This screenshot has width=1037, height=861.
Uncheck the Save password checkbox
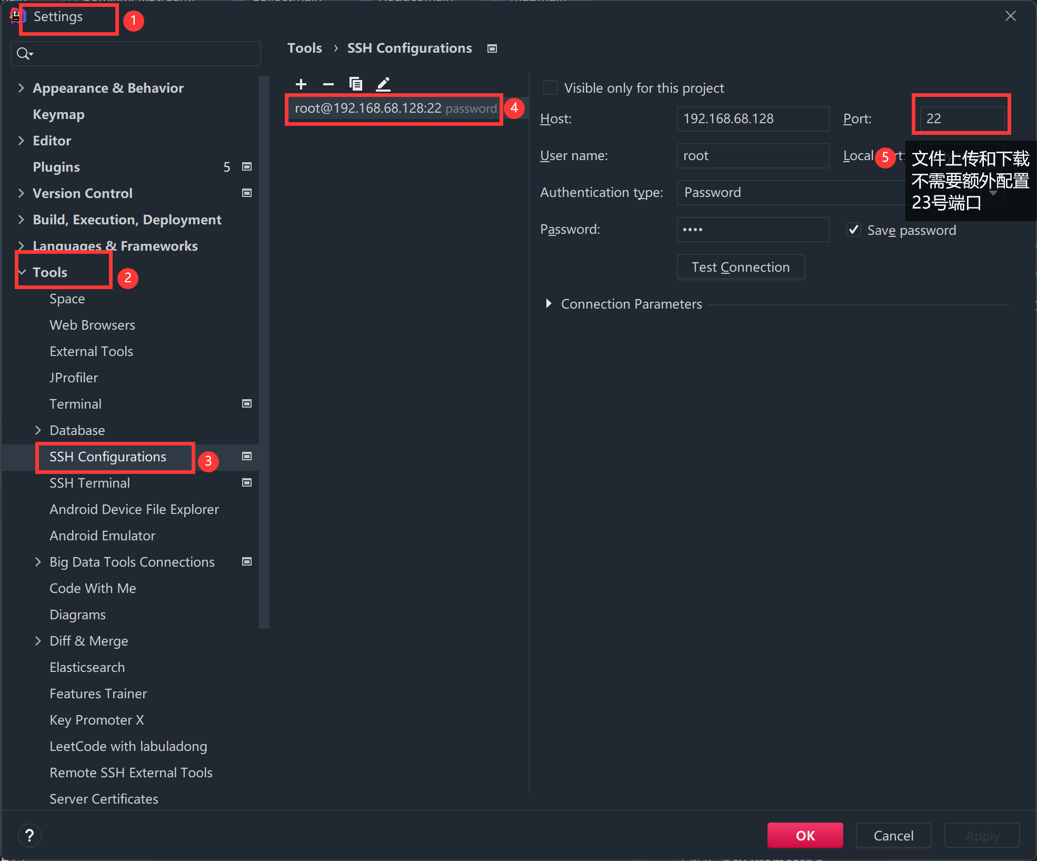[854, 230]
